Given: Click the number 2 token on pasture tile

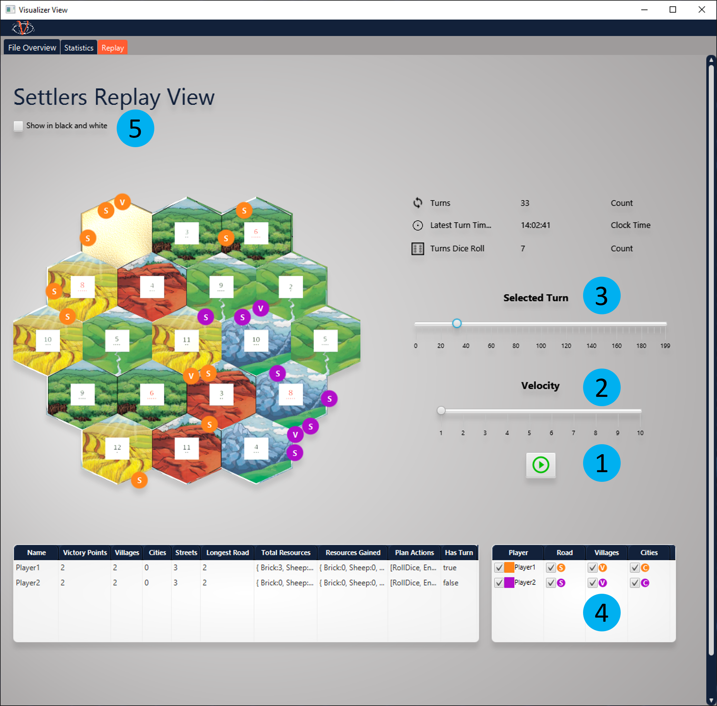Looking at the screenshot, I should pos(291,287).
